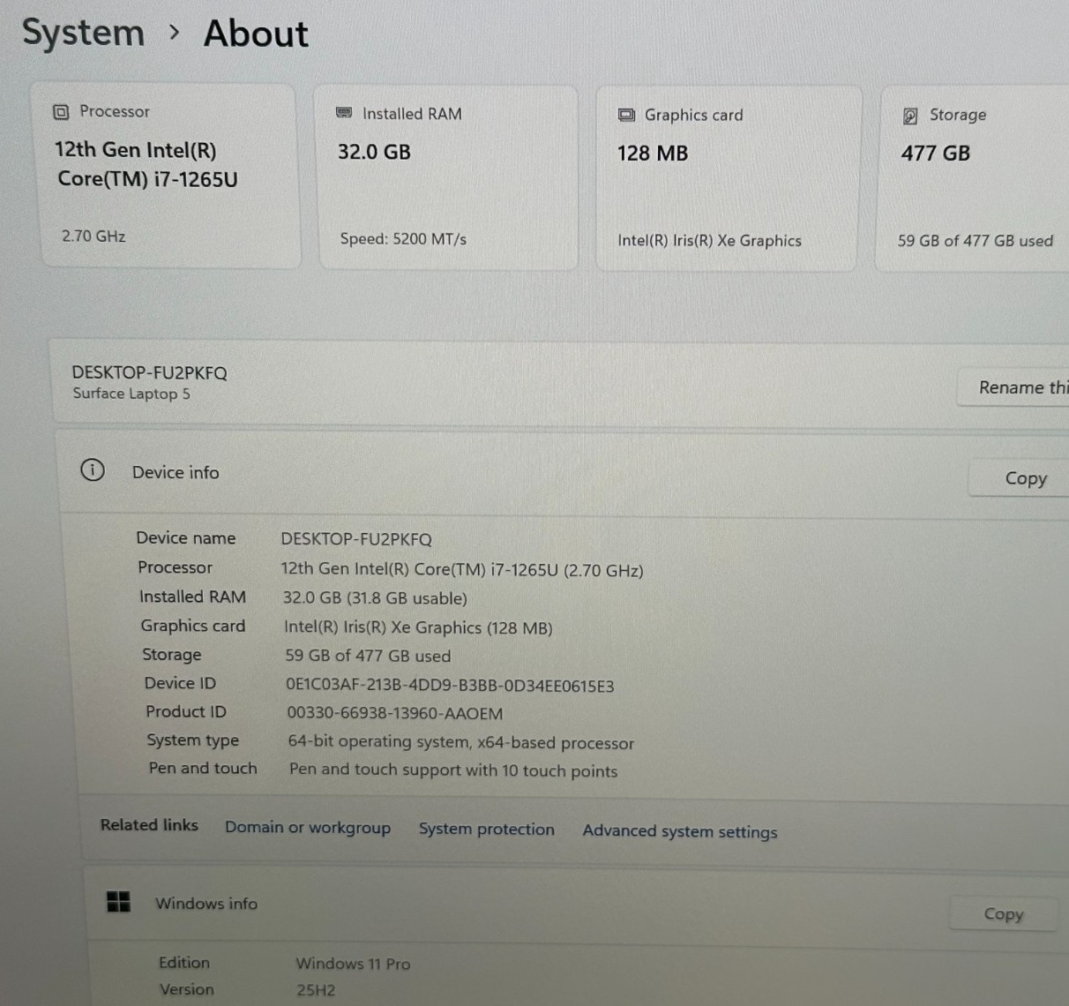The image size is (1069, 1006).
Task: Click the 25H2 version value
Action: 316,990
